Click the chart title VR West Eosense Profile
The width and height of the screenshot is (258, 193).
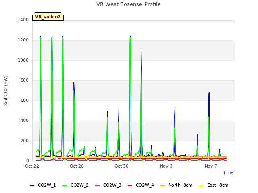click(129, 4)
